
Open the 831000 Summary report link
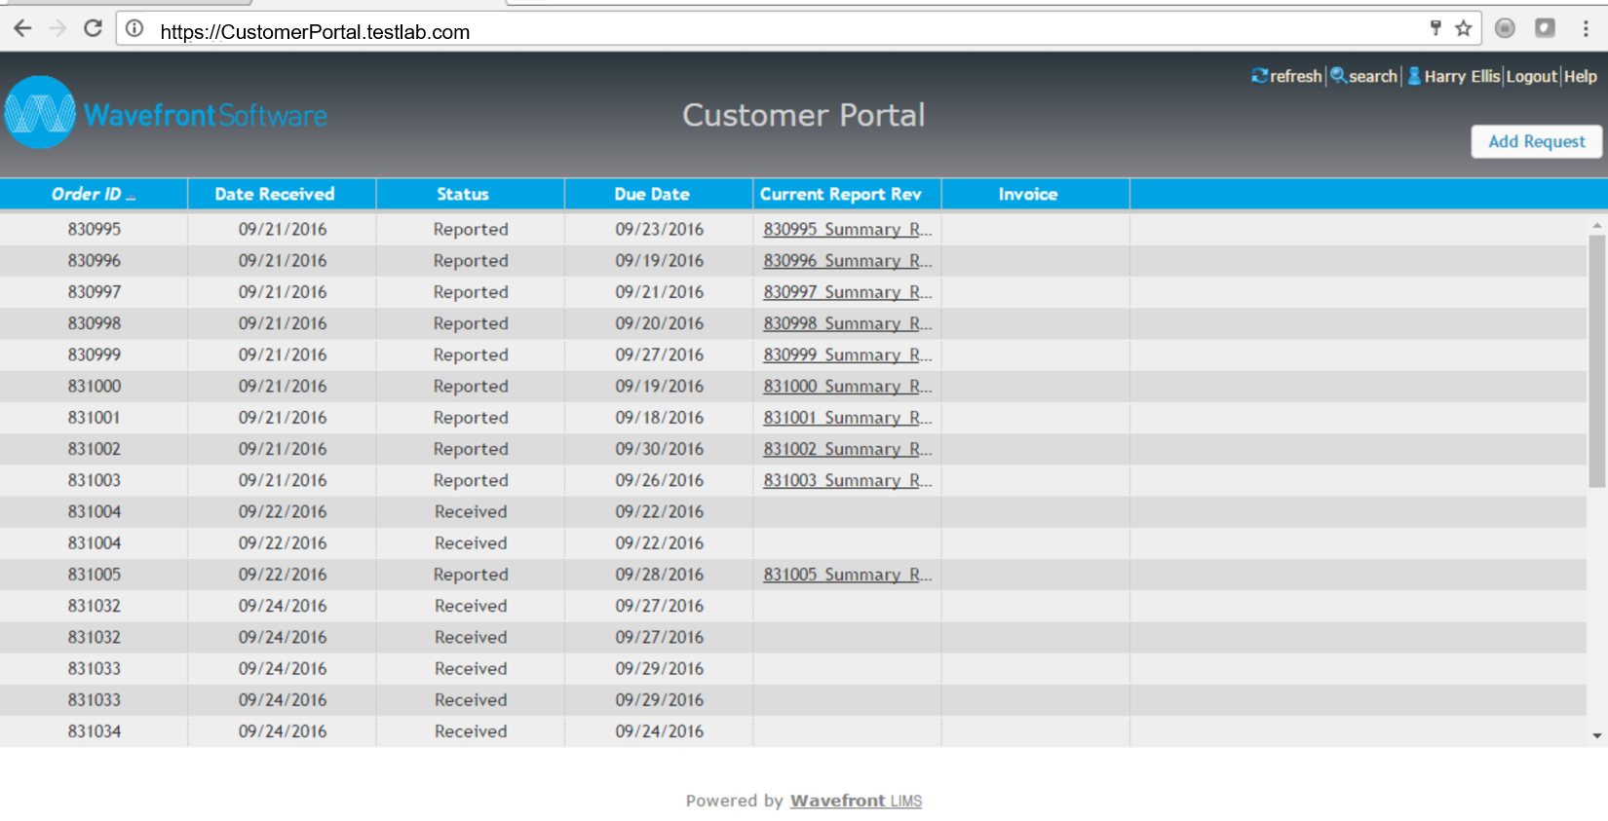pos(847,386)
